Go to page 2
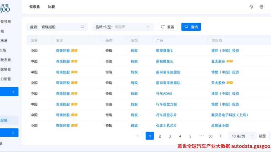The height and width of the screenshot is (152, 271). 160,136
